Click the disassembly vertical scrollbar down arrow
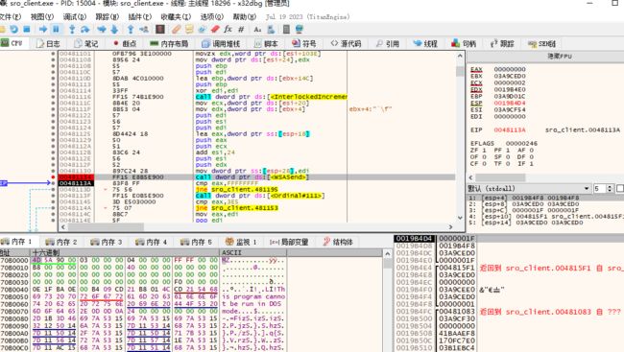The height and width of the screenshot is (352, 624). [x=460, y=218]
